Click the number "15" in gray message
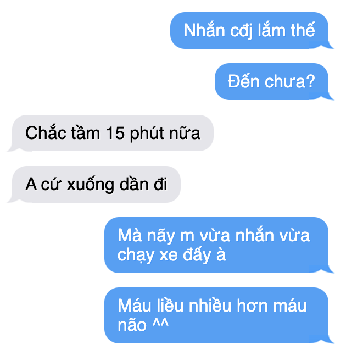The height and width of the screenshot is (355, 346). (115, 133)
